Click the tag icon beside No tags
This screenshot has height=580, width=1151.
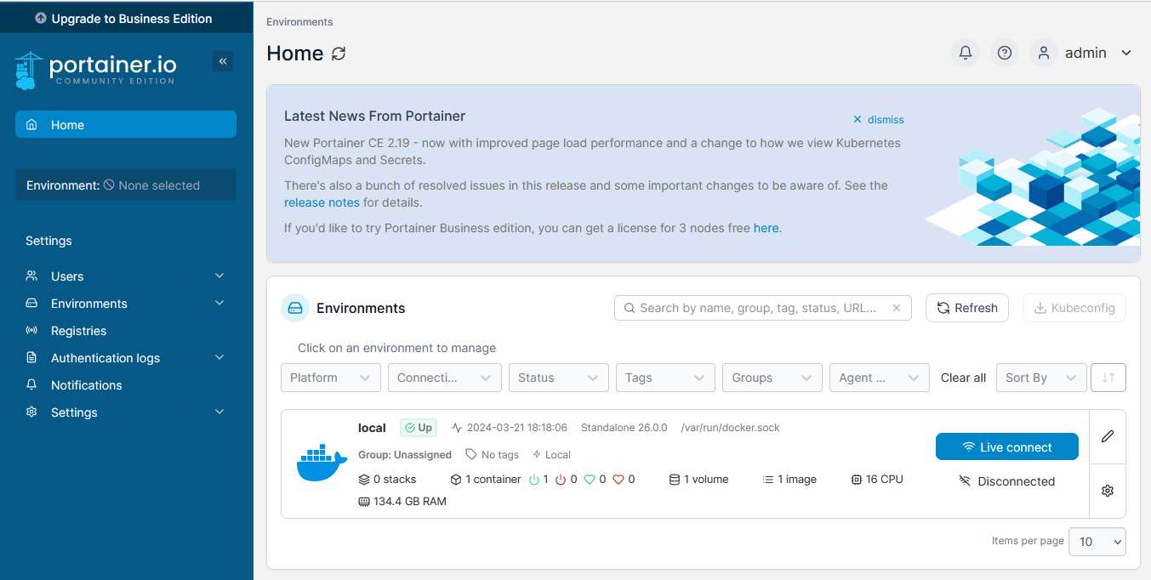(x=471, y=455)
